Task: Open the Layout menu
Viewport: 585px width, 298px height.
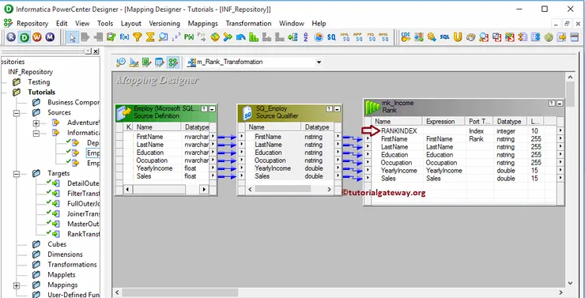Action: 131,24
